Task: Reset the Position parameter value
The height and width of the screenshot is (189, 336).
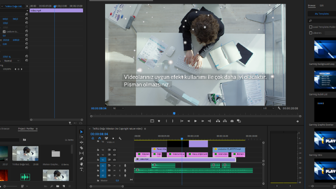Action: [x=27, y=19]
